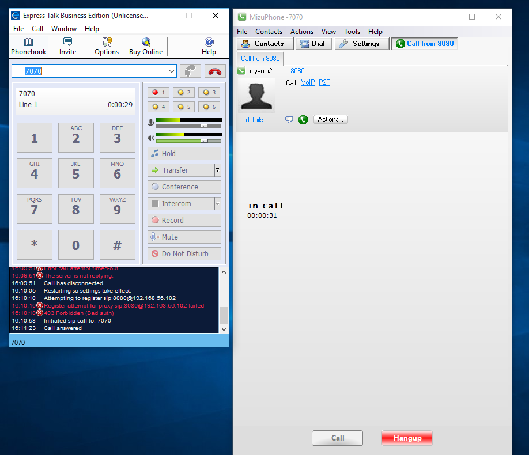Viewport: 529px width, 455px height.
Task: Click the green call icon beside Actions
Action: pos(303,120)
